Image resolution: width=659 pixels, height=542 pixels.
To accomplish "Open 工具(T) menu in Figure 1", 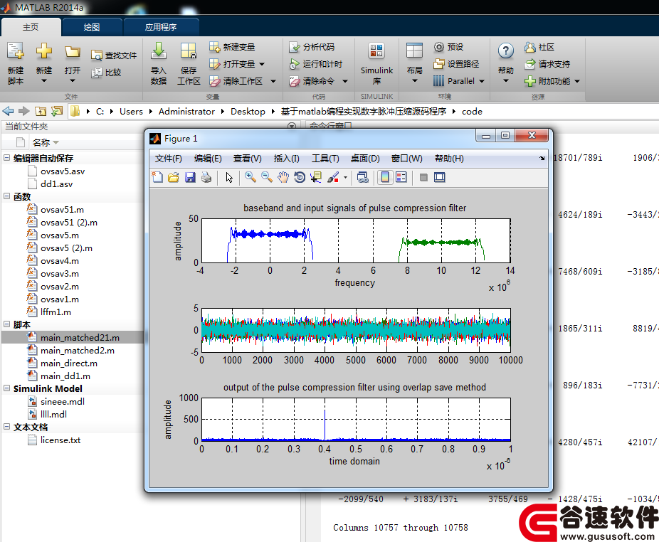I will coord(325,159).
